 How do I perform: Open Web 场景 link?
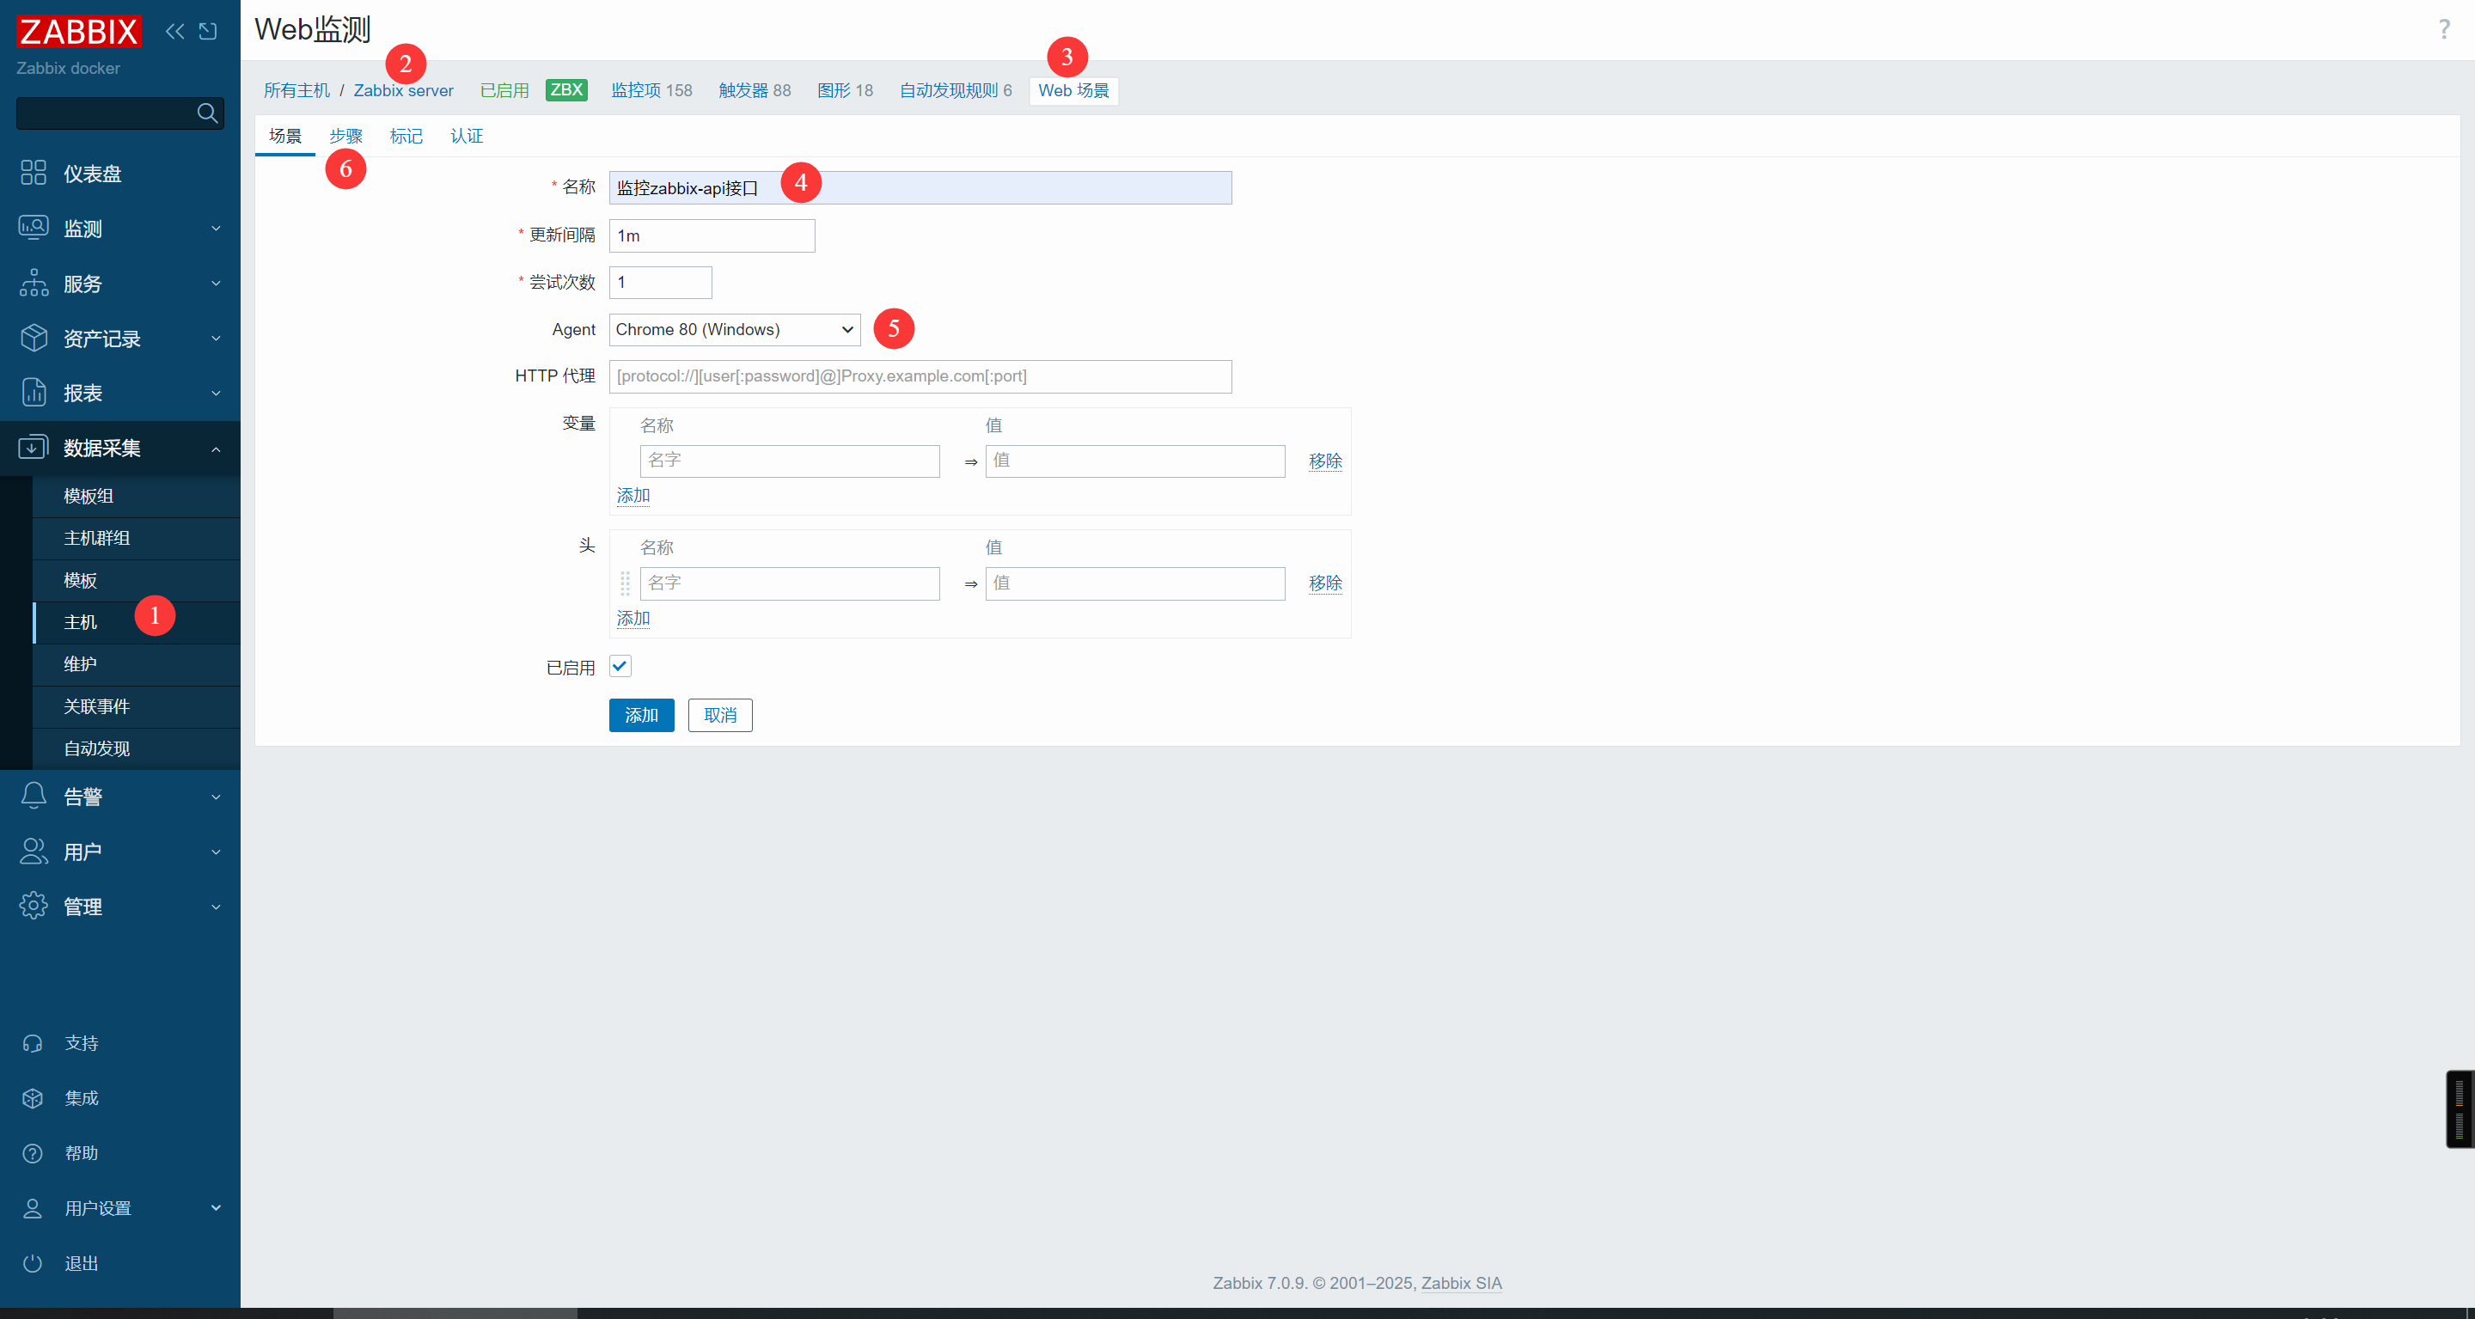tap(1073, 90)
